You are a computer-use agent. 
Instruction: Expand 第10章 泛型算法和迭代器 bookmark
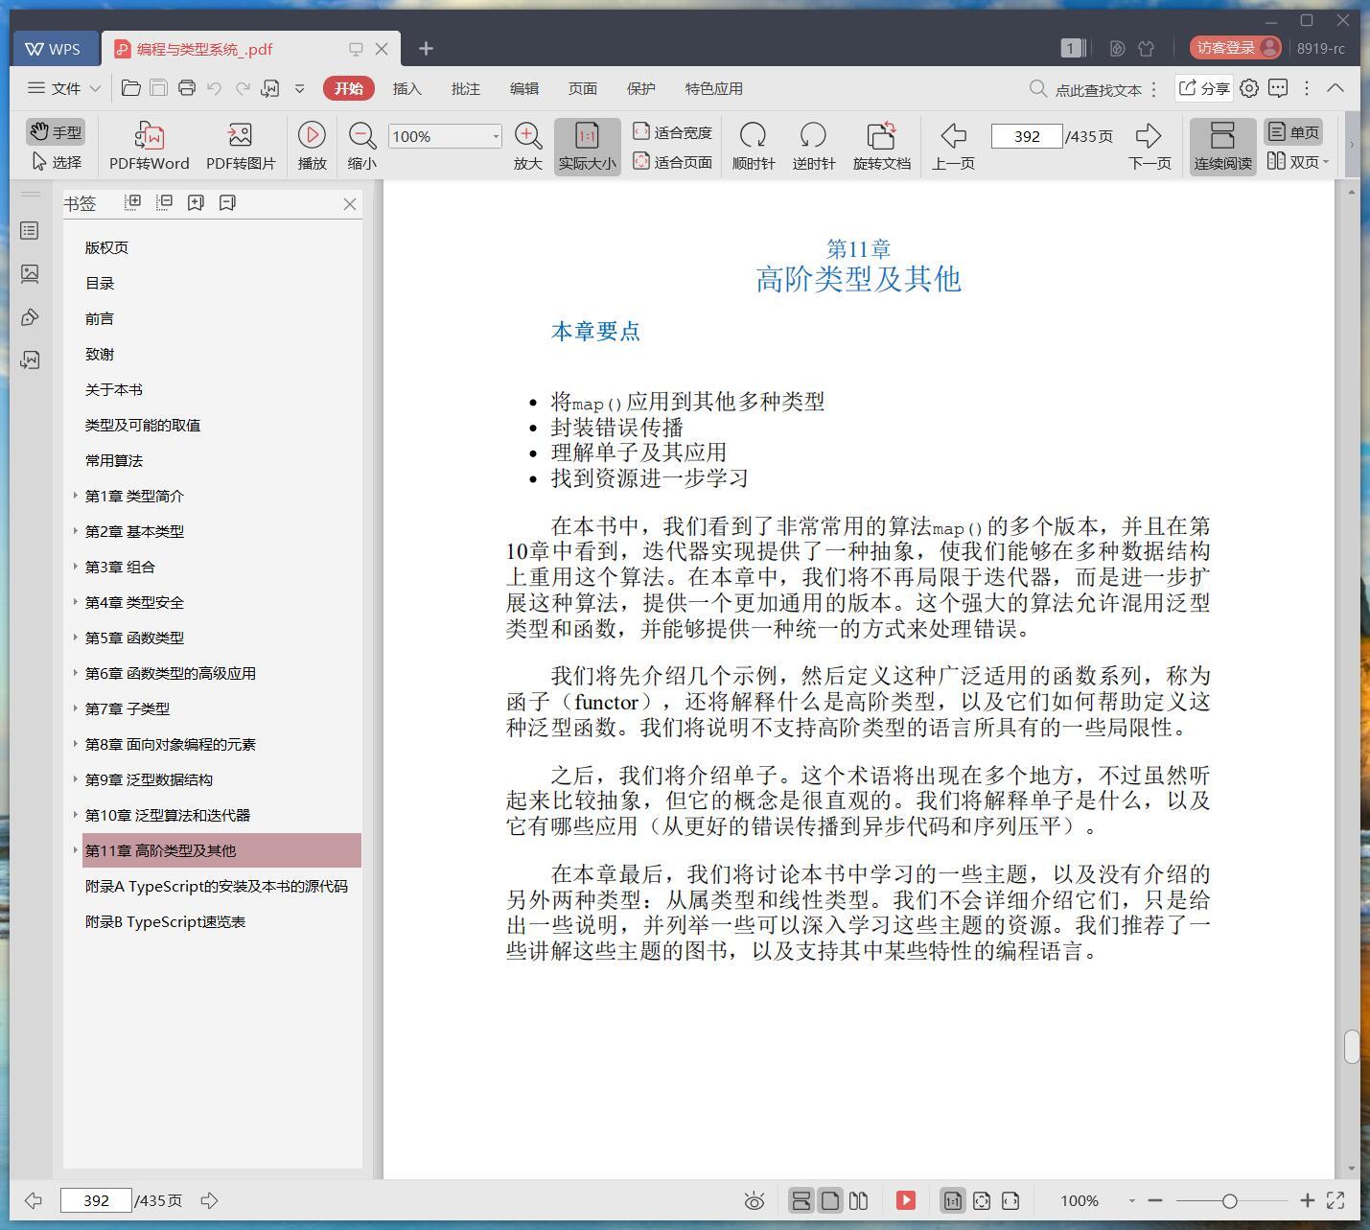[76, 815]
